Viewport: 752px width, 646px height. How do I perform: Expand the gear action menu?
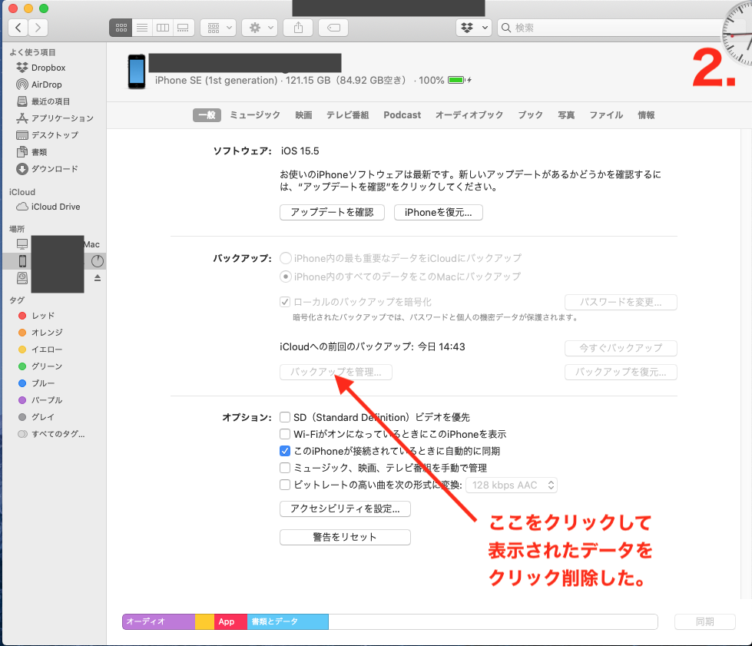tap(260, 28)
